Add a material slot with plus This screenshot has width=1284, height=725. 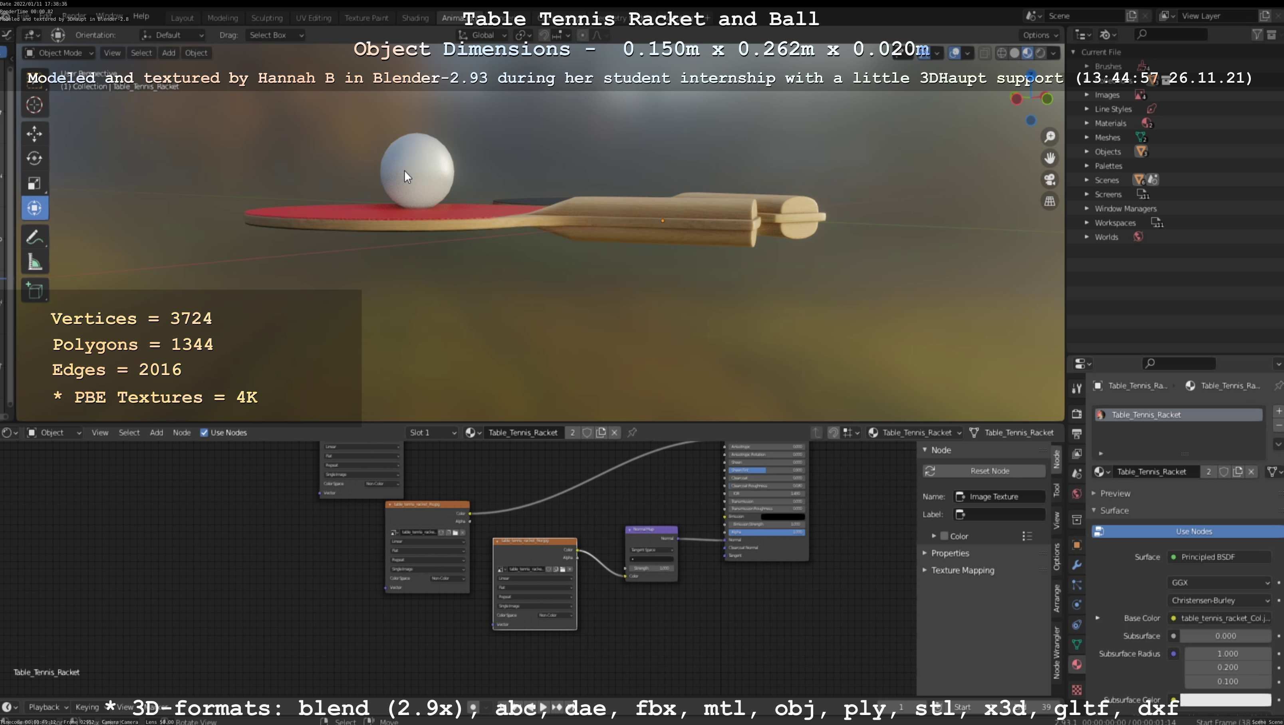pyautogui.click(x=1278, y=411)
